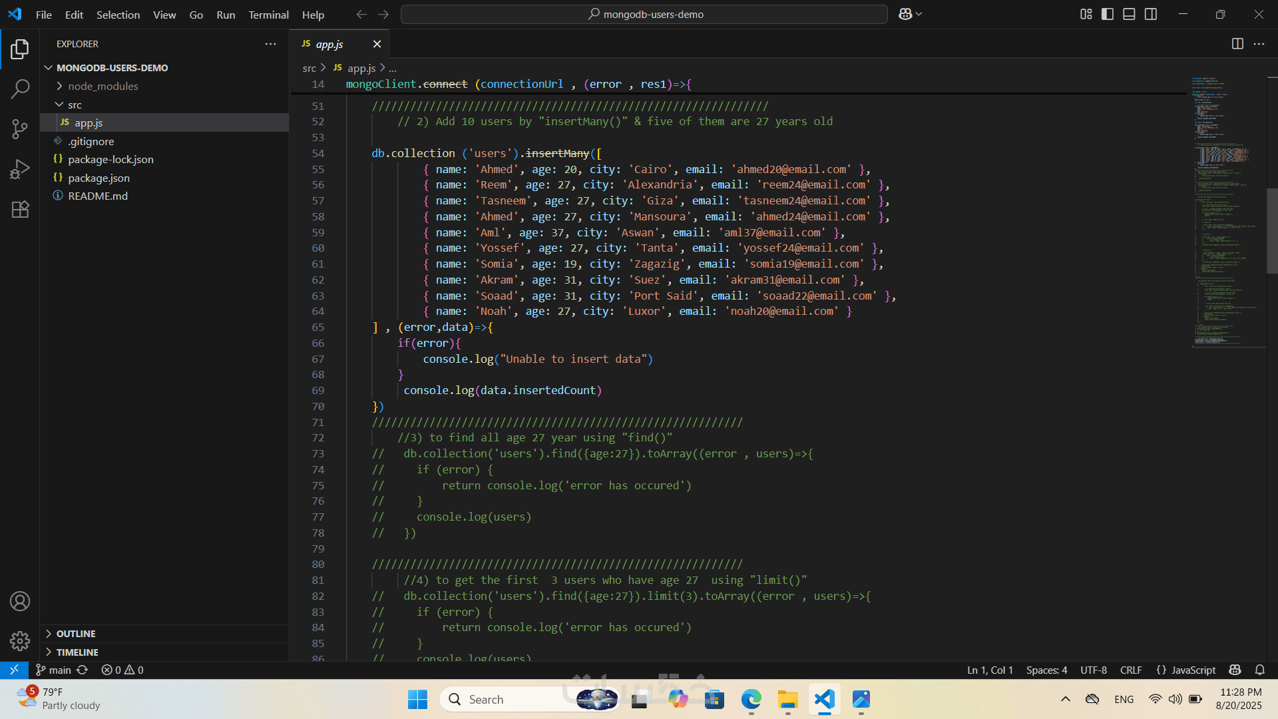Open the Manage gear settings
This screenshot has width=1278, height=719.
(x=20, y=640)
